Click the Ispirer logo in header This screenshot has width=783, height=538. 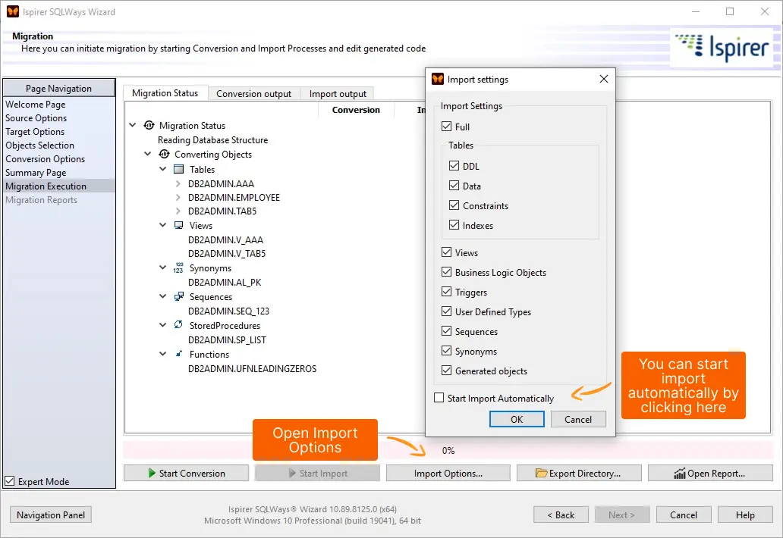point(722,48)
